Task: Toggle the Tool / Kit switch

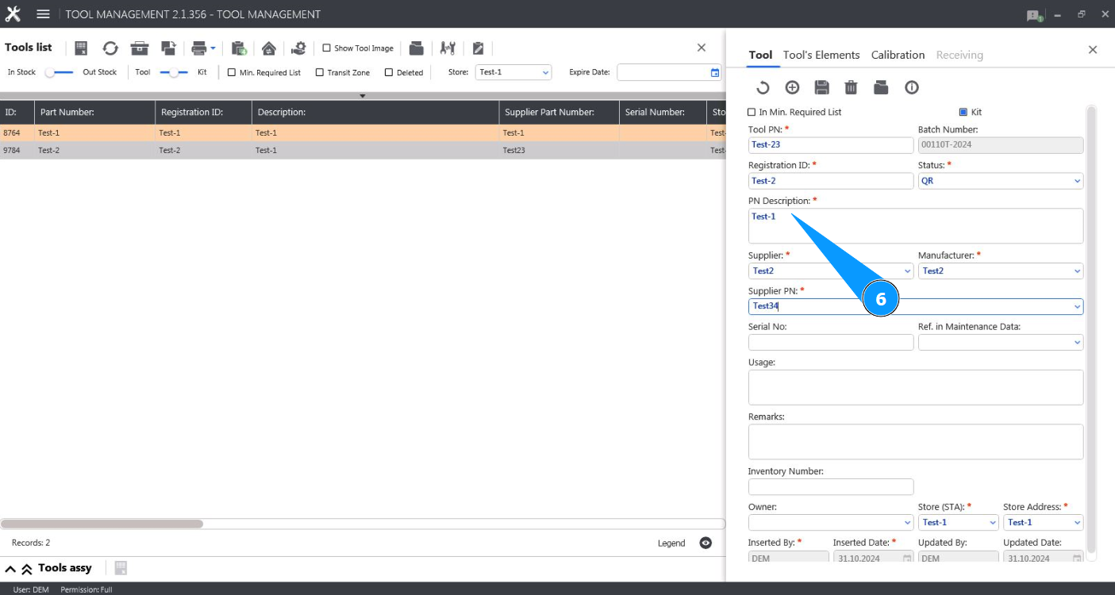Action: 174,72
